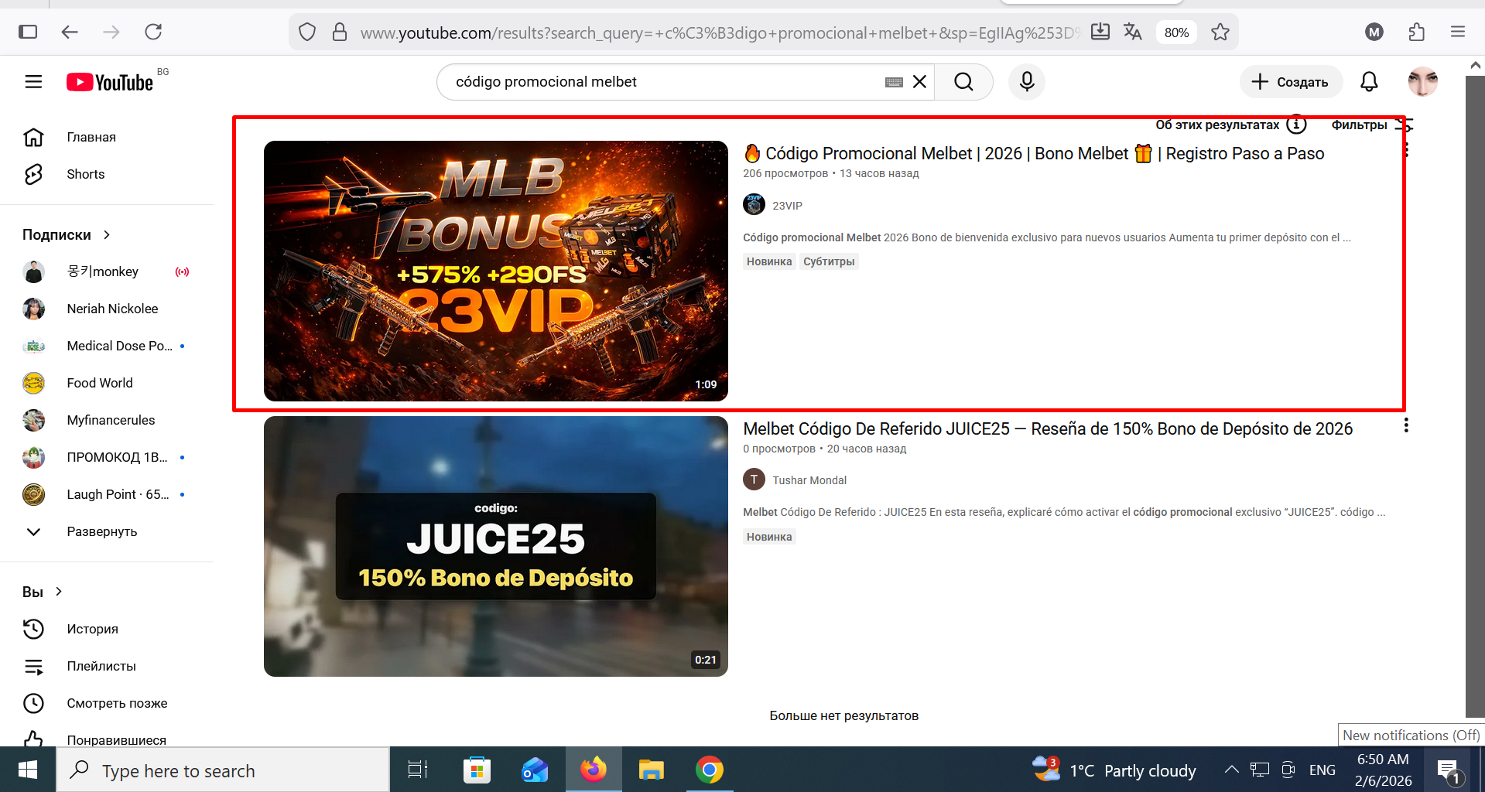The width and height of the screenshot is (1485, 792).
Task: Open the Código Promocional Melbet 2026 video title
Action: (1034, 153)
